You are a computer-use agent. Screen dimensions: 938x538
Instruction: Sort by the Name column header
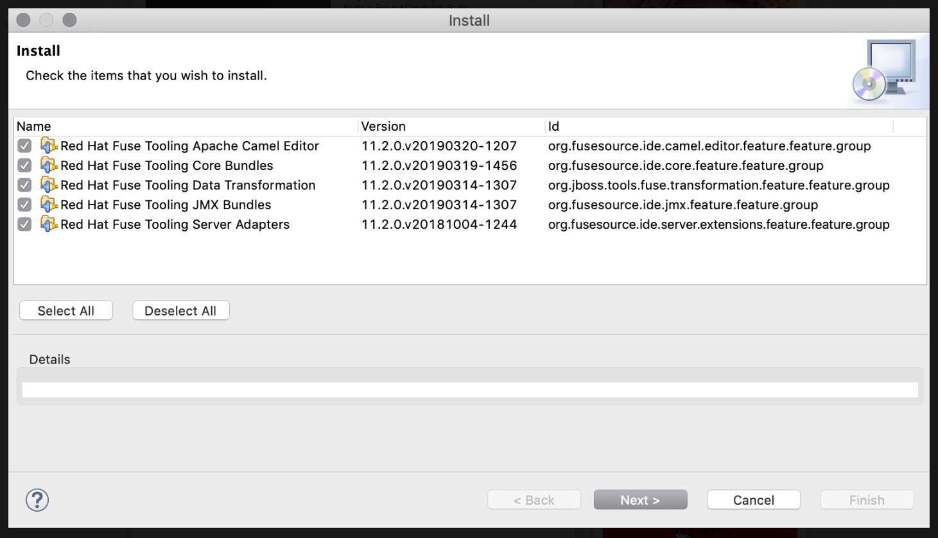click(x=185, y=126)
